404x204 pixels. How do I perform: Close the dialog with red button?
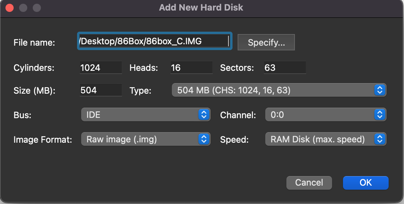9,7
